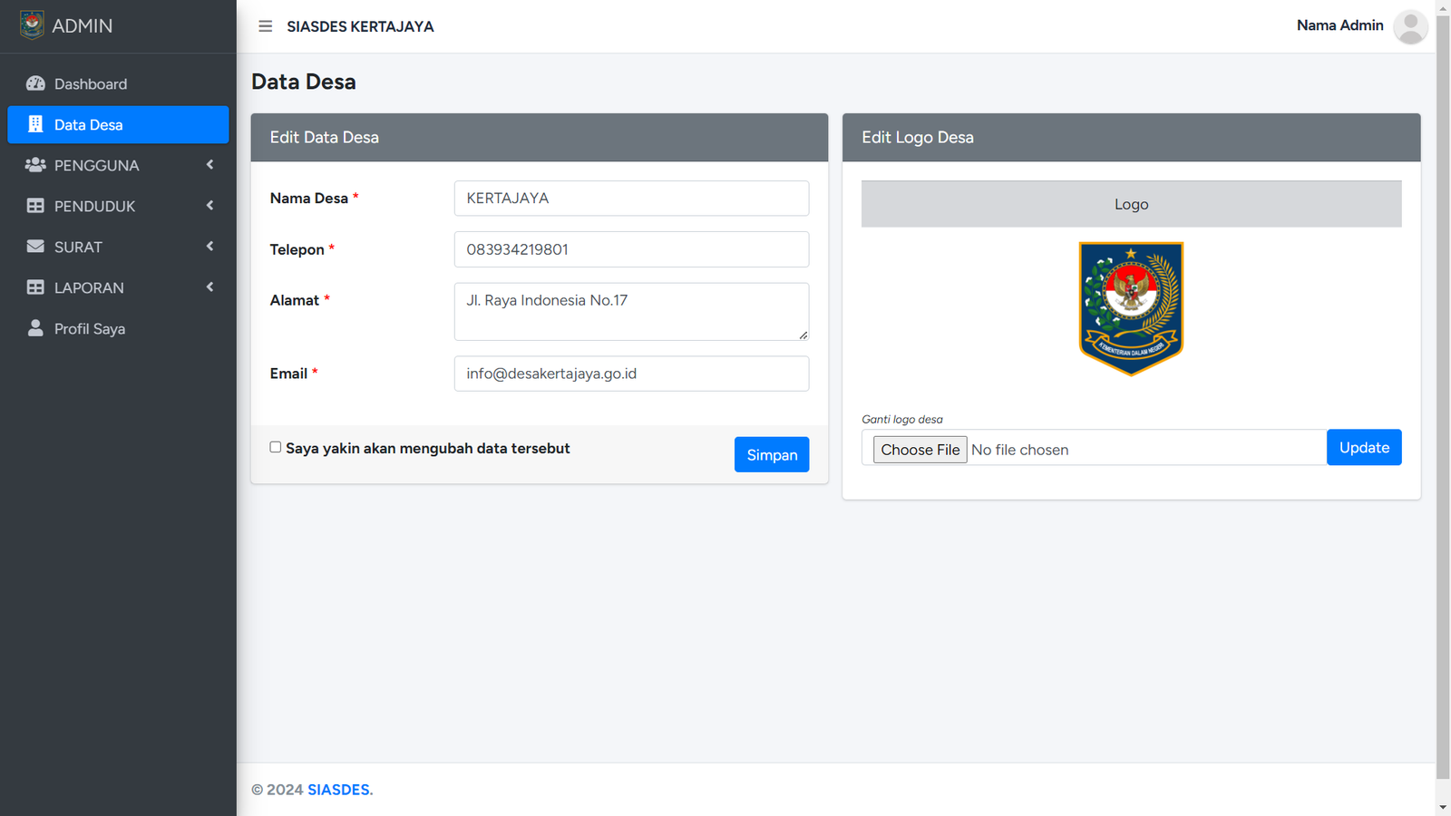Viewport: 1451px width, 816px height.
Task: Click the Nama Desa input field
Action: point(631,199)
